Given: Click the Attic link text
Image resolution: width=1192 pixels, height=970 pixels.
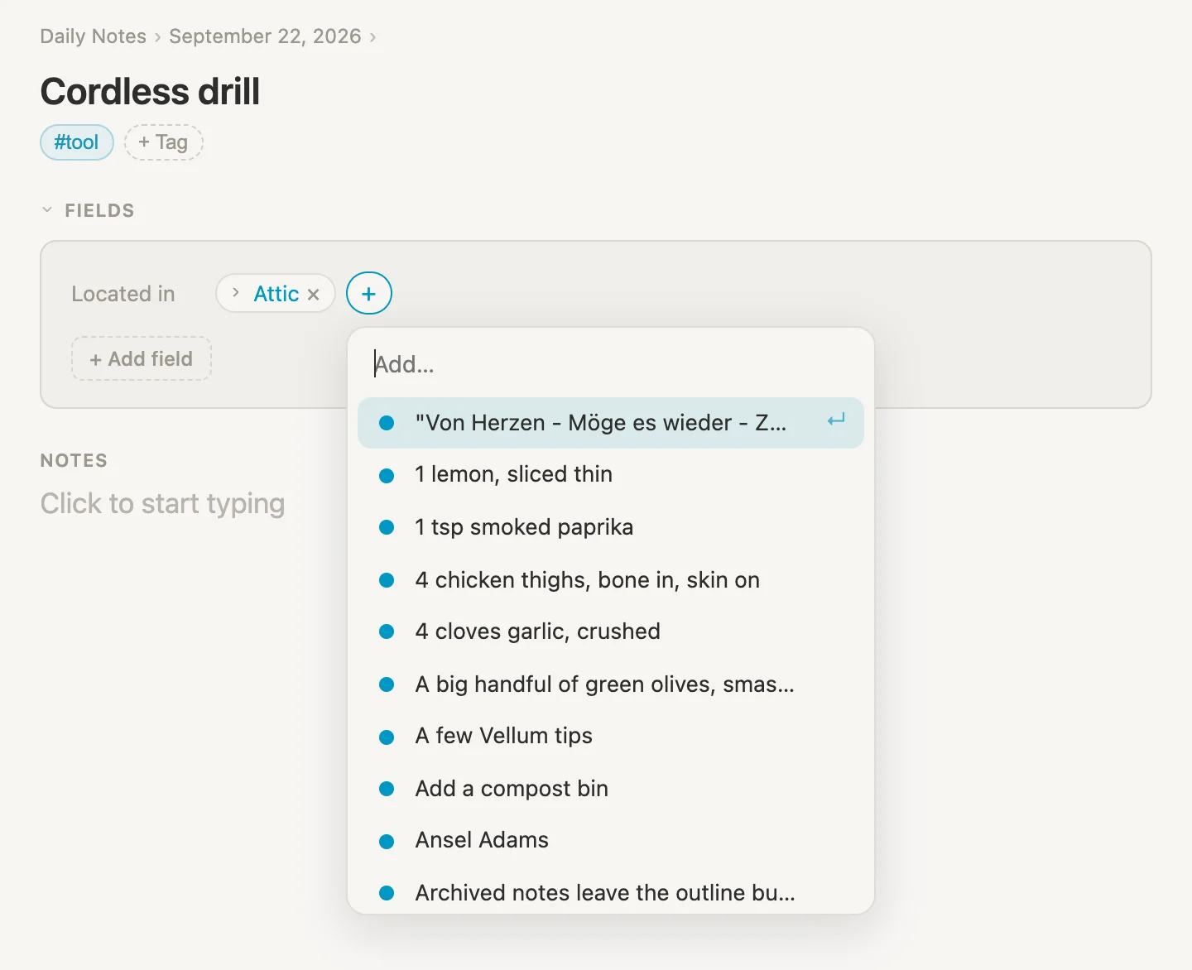Looking at the screenshot, I should point(276,294).
